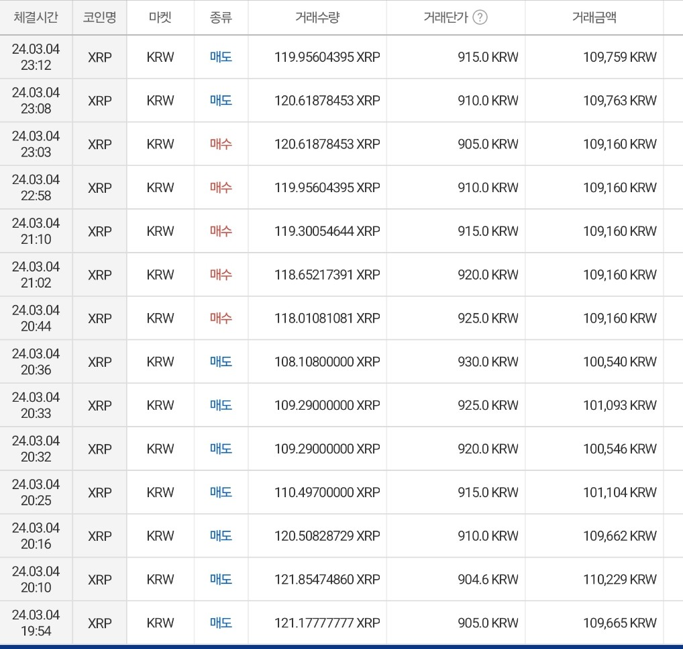Image resolution: width=683 pixels, height=649 pixels.
Task: Select unit price 930.0 KRW
Action: pos(488,361)
